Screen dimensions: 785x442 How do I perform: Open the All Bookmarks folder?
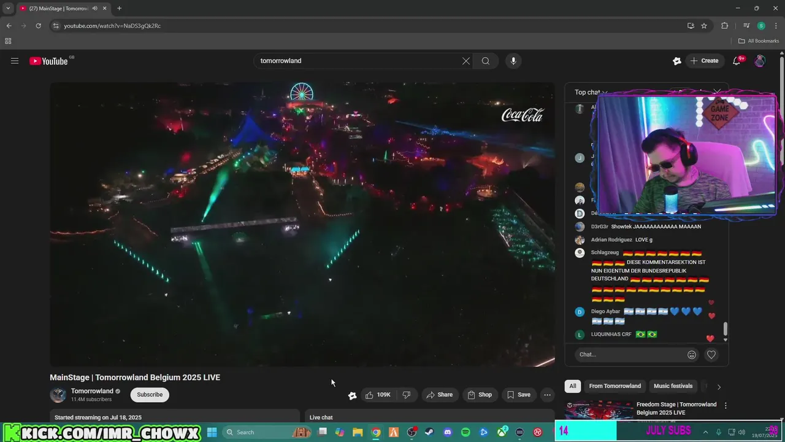pos(759,41)
